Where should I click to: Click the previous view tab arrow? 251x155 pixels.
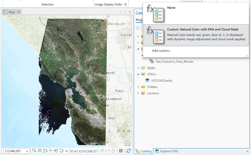coord(120,12)
